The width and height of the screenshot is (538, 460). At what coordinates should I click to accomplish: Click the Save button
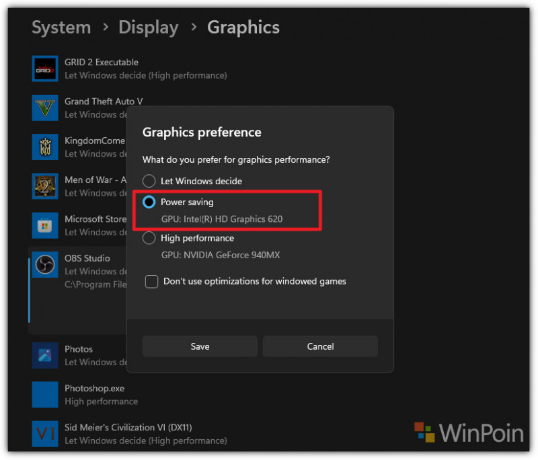tap(200, 346)
